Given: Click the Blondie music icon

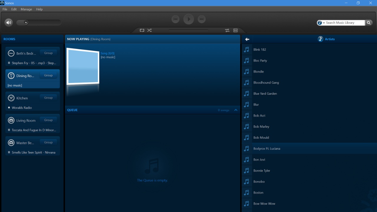Looking at the screenshot, I should click(247, 72).
